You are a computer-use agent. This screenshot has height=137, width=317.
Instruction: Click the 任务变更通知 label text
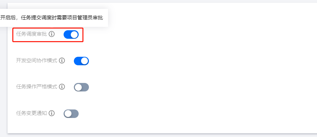pos(31,113)
